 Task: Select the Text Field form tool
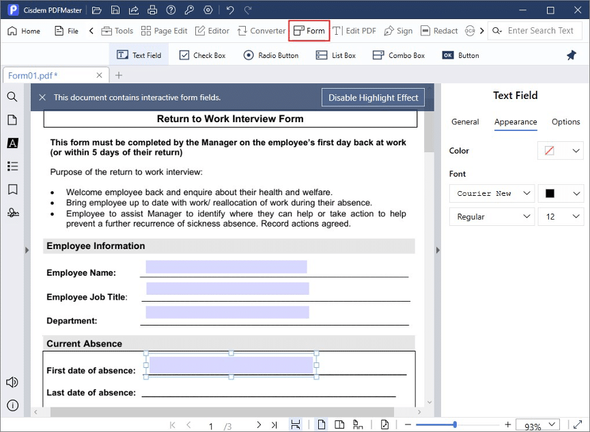[x=139, y=55]
